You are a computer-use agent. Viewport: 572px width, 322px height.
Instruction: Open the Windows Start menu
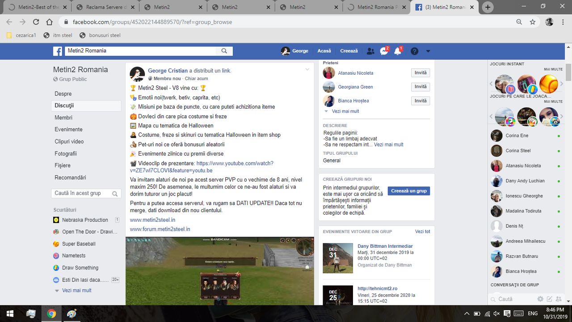point(10,314)
